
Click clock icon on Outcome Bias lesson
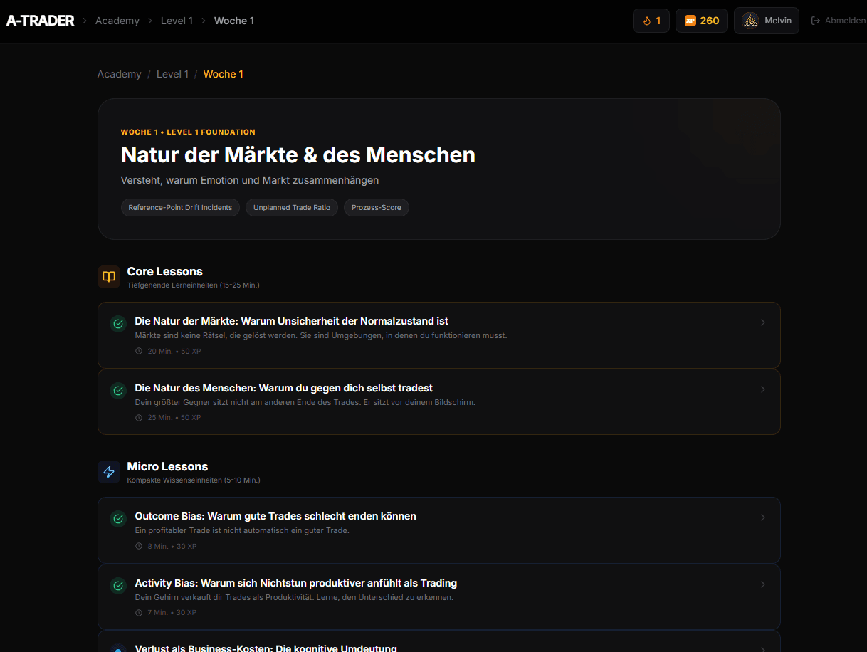[x=139, y=547]
